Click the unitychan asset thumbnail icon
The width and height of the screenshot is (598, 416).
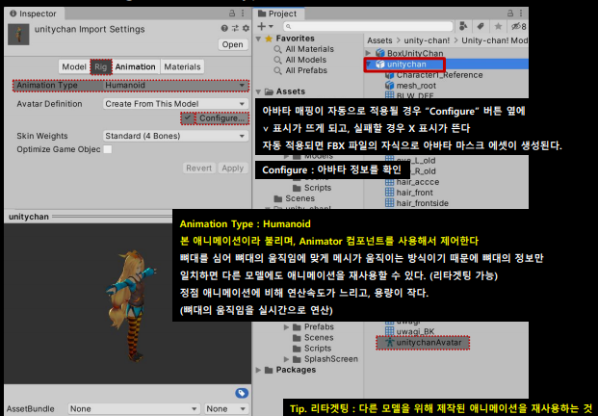click(x=18, y=35)
